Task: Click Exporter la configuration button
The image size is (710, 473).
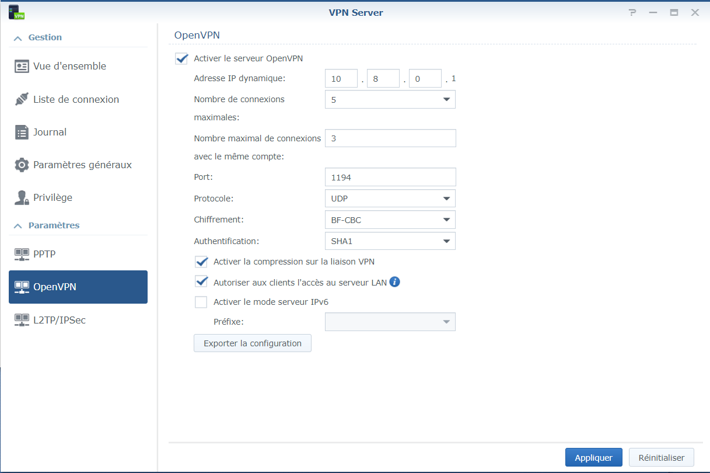Action: click(252, 343)
